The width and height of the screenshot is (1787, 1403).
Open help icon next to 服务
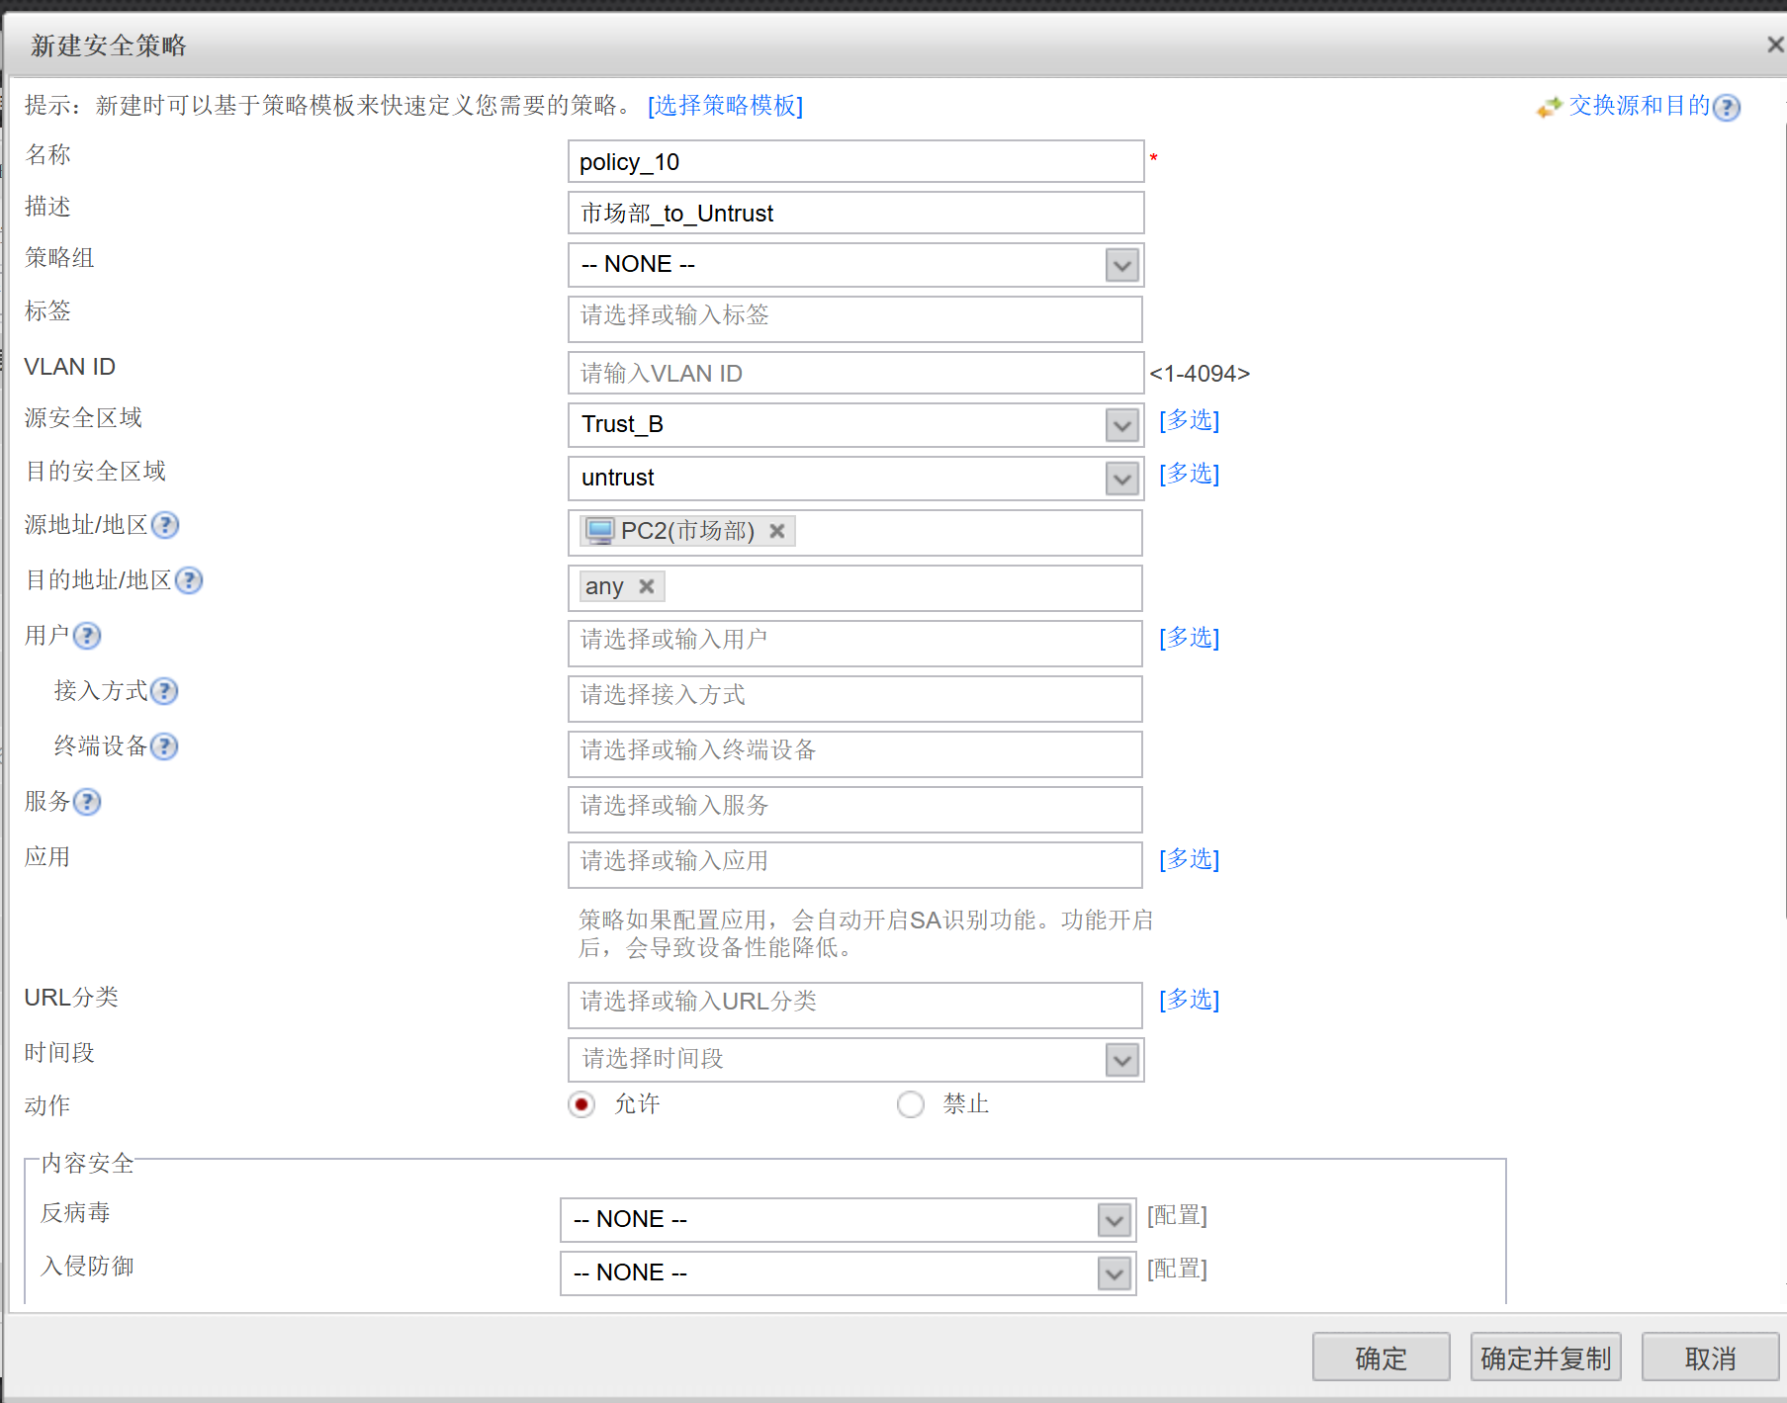(87, 802)
